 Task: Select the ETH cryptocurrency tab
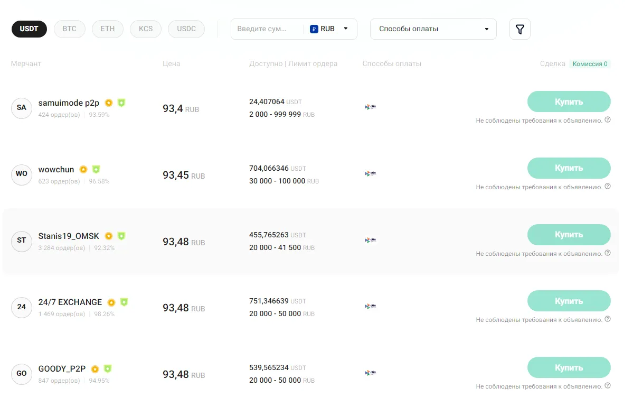[107, 29]
